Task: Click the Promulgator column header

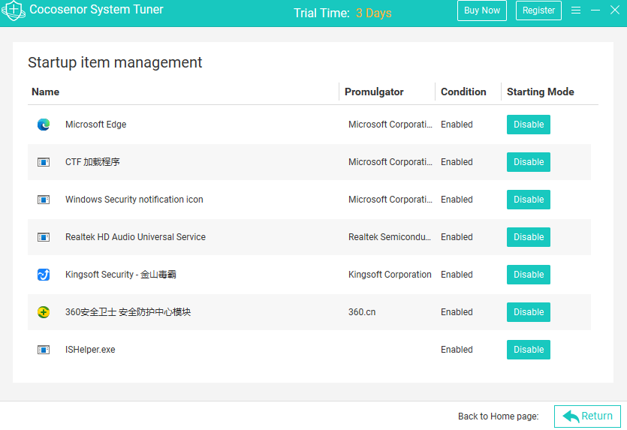Action: tap(374, 92)
